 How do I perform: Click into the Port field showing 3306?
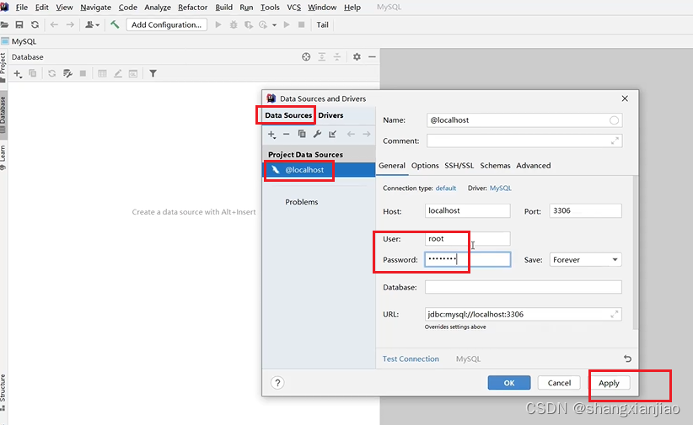[585, 210]
